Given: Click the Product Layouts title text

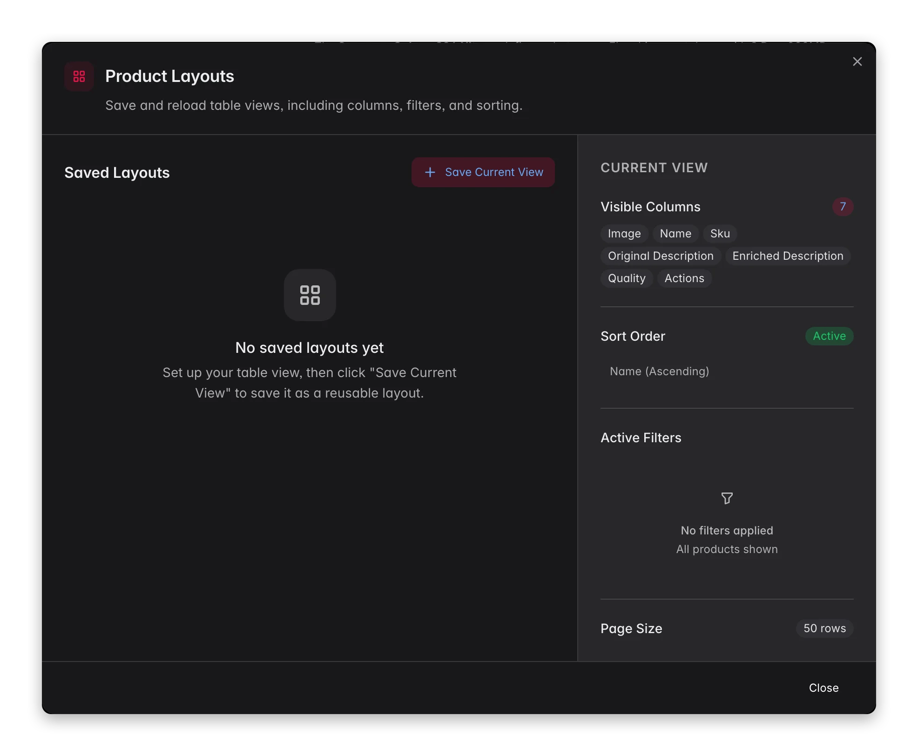Looking at the screenshot, I should coord(169,76).
